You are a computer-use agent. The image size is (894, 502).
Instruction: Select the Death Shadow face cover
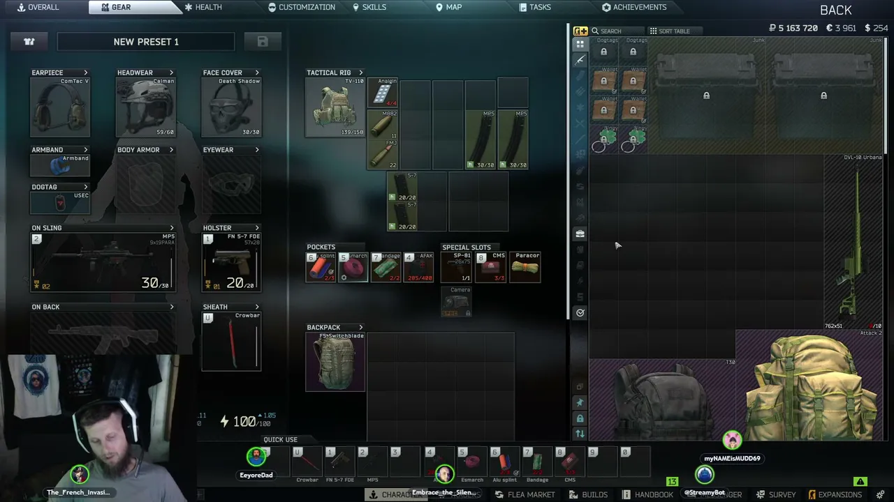(231, 107)
